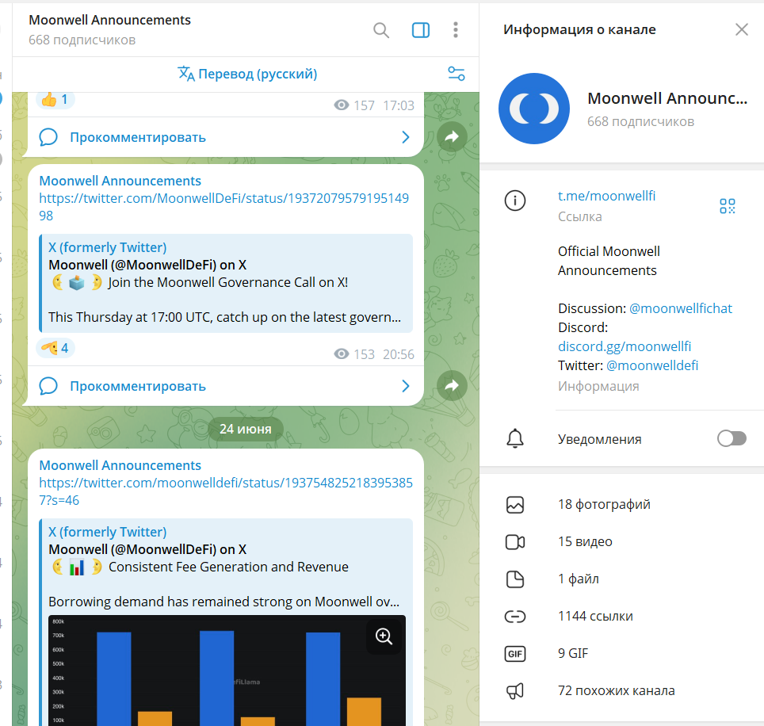Click the Moonwell channel avatar logo
Viewport: 764px width, 726px height.
(x=534, y=109)
